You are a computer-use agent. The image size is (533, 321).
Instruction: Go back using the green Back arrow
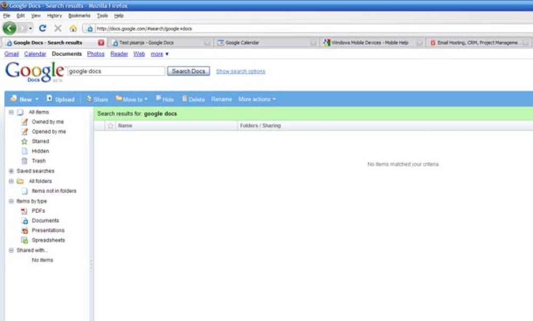[10, 28]
